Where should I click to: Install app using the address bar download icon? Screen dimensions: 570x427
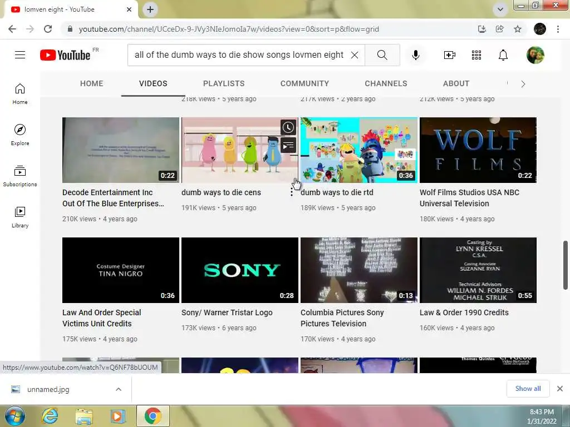pos(482,29)
